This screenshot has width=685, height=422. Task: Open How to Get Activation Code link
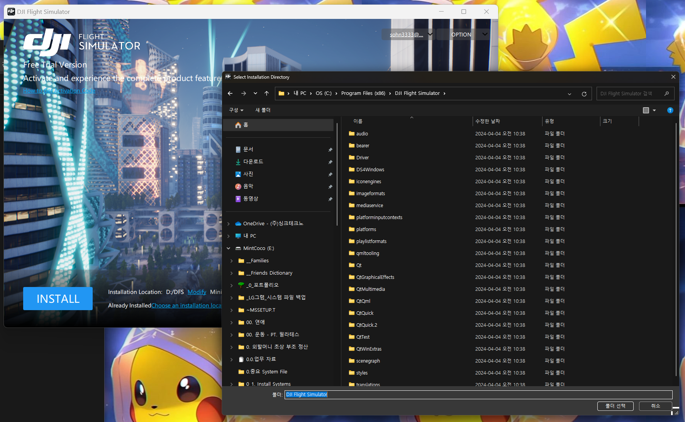pos(59,91)
